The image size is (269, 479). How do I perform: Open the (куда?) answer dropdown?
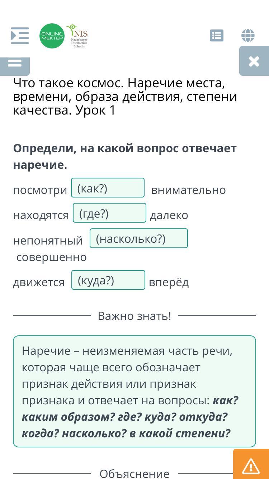click(x=108, y=280)
